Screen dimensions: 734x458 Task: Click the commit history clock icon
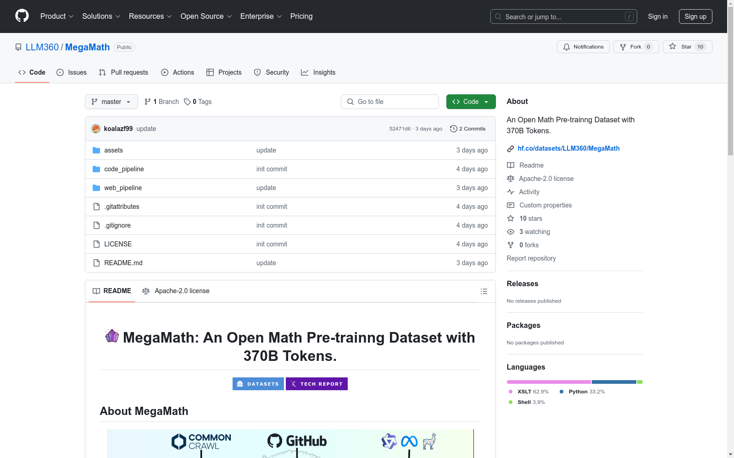point(454,129)
